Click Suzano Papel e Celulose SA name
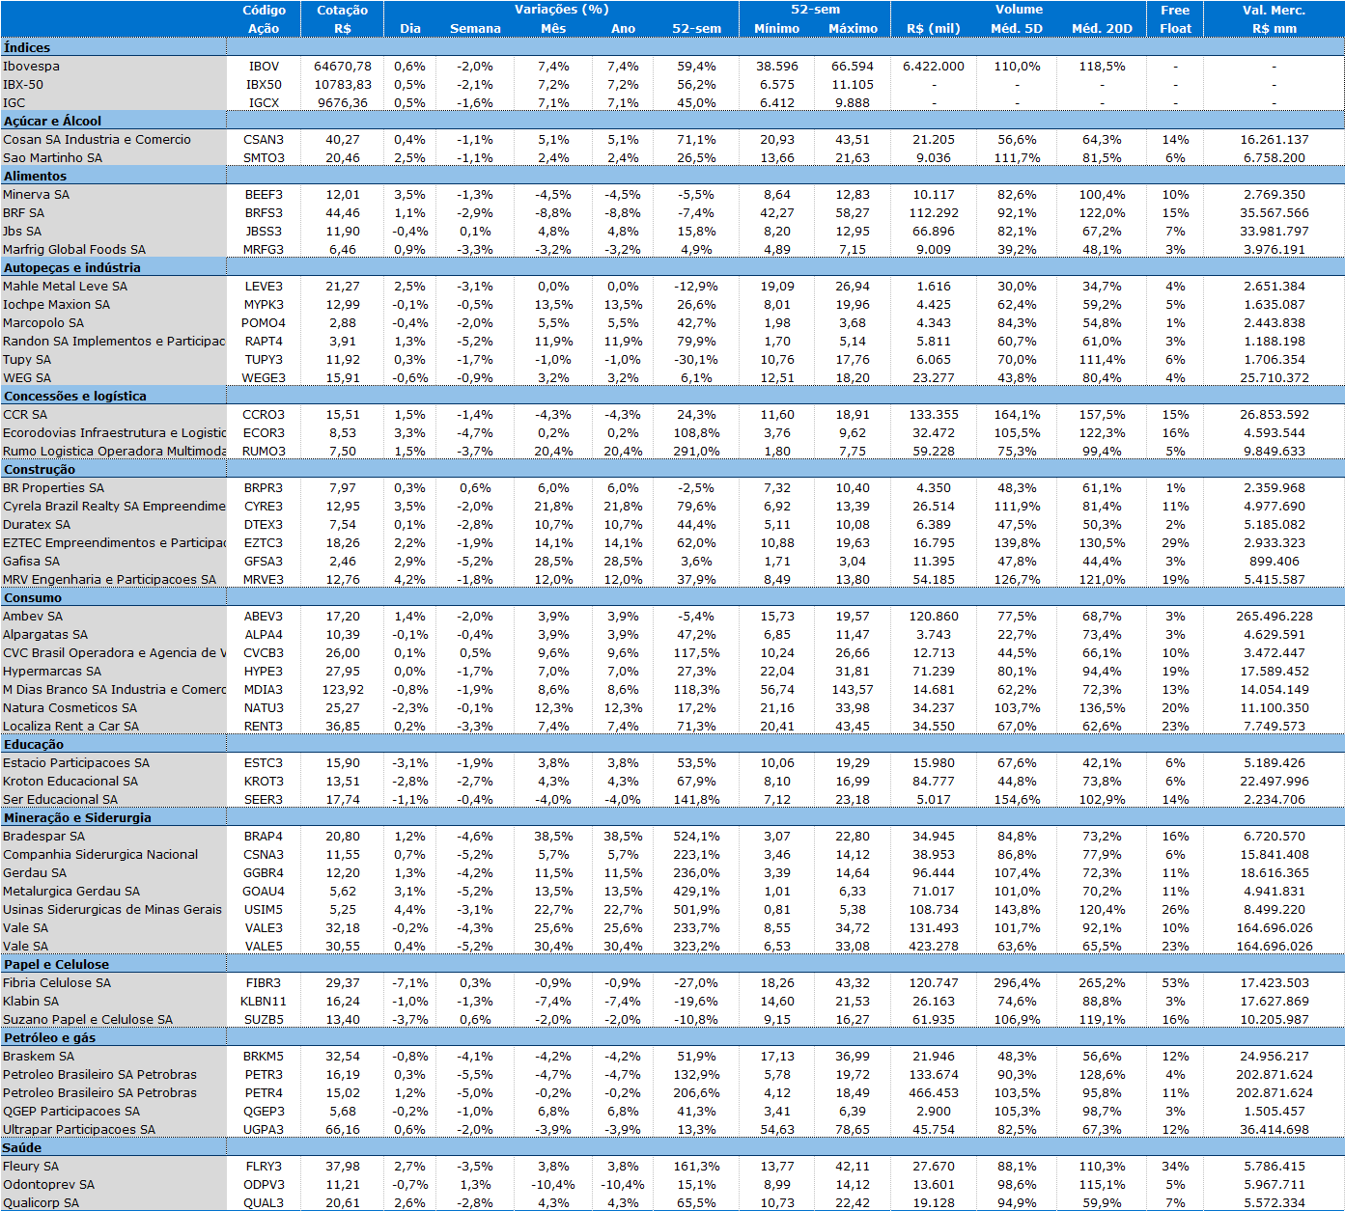Image resolution: width=1345 pixels, height=1211 pixels. coord(88,1020)
